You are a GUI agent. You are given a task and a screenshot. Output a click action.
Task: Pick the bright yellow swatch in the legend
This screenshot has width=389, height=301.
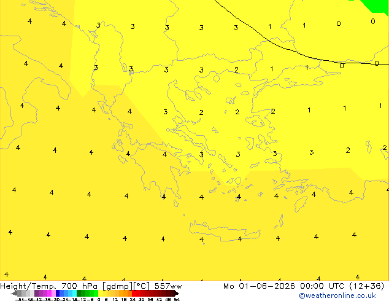(x=100, y=294)
